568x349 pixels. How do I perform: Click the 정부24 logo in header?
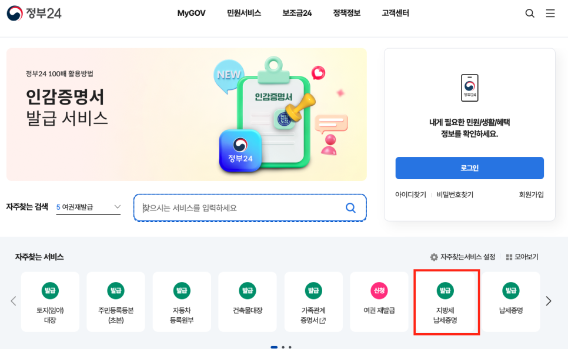34,14
